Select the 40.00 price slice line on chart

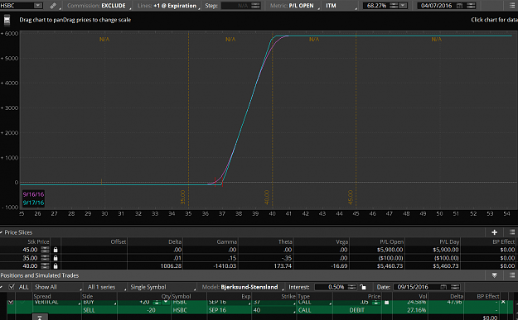pyautogui.click(x=272, y=120)
